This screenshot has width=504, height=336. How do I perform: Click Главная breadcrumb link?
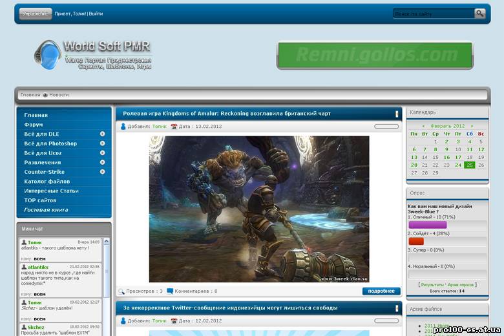coord(30,95)
